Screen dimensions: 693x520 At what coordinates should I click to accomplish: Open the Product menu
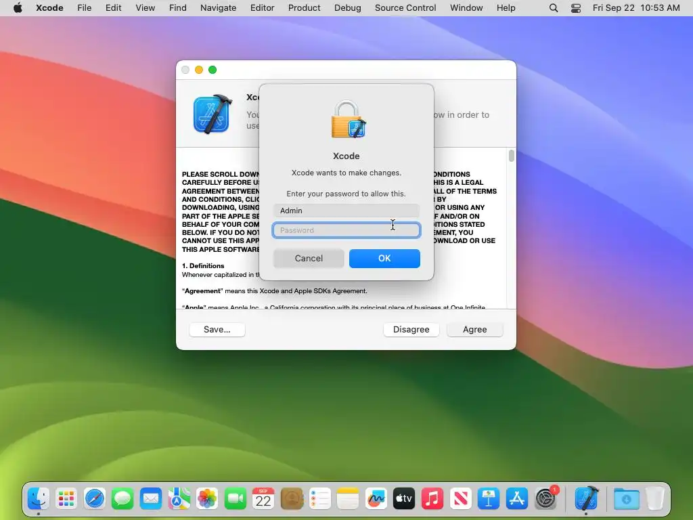click(x=304, y=8)
